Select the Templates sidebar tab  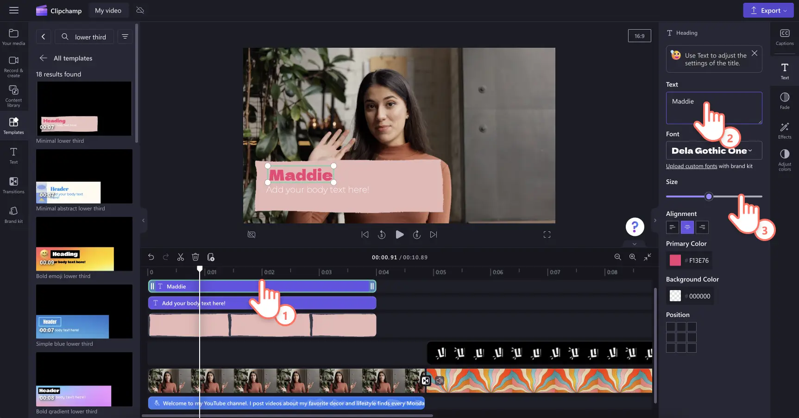tap(13, 126)
